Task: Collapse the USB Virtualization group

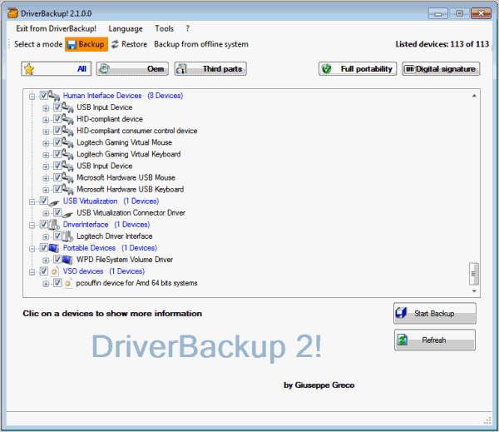Action: (x=32, y=202)
